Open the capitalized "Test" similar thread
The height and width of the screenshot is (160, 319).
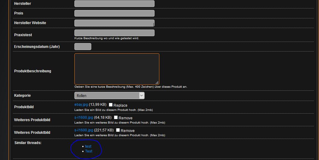click(x=89, y=151)
